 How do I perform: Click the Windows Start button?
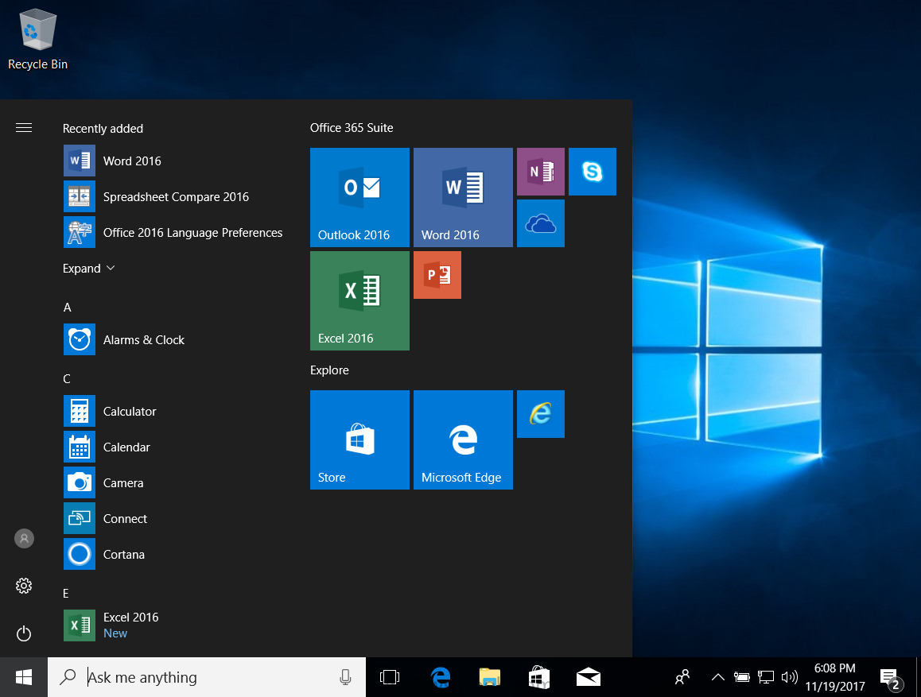[24, 677]
